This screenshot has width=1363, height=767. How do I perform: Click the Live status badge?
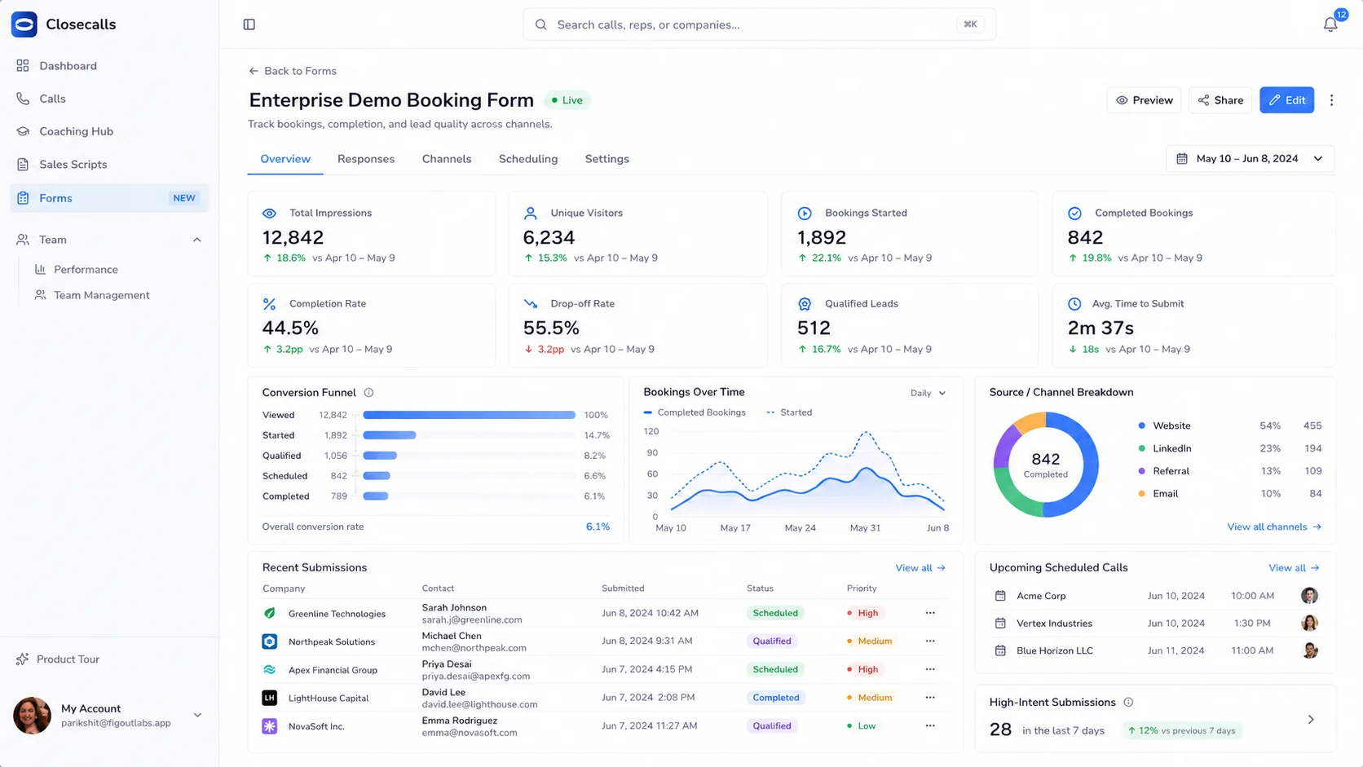(x=567, y=100)
